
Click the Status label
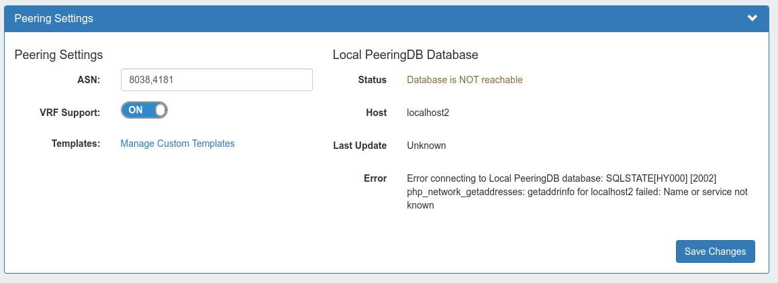(x=372, y=80)
